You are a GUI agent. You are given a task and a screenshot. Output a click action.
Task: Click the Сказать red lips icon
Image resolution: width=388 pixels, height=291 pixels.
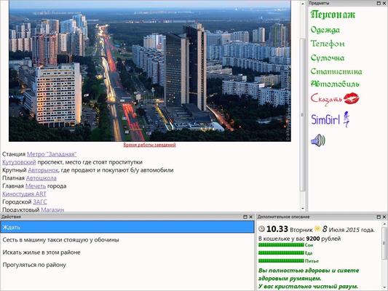pos(351,98)
